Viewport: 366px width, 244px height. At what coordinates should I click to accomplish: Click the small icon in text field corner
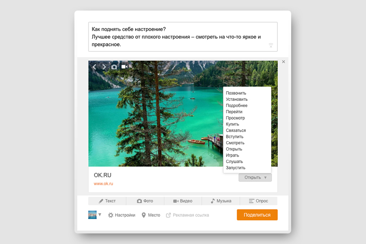pos(271,45)
